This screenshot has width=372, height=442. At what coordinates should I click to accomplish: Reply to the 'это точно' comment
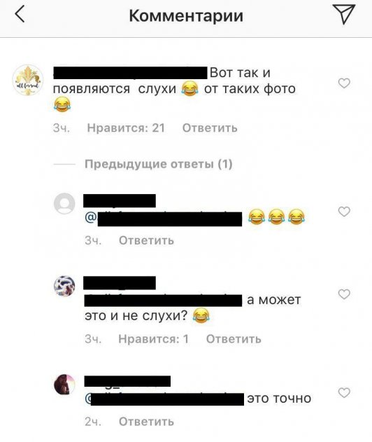pos(146,422)
